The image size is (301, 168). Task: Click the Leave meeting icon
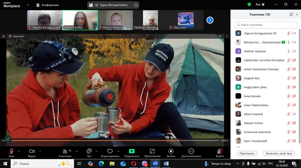point(220,152)
